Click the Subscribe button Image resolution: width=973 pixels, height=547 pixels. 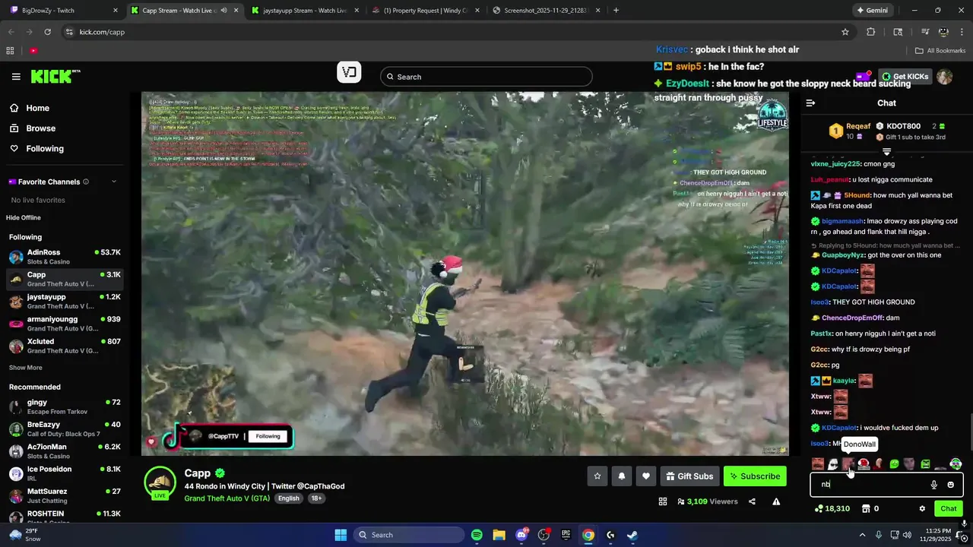755,476
